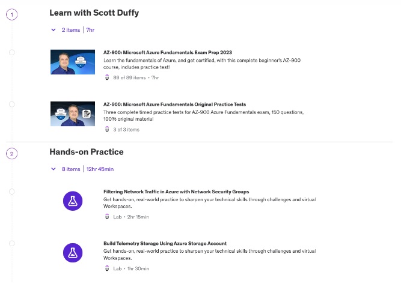
Task: Click Udemy logo icon beside Lab 1hr 30min
Action: tap(107, 268)
